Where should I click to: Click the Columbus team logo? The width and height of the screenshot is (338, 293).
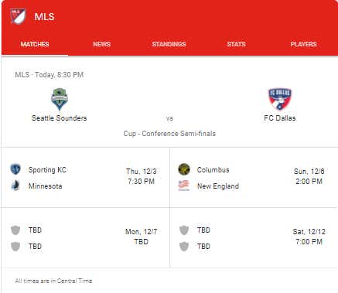pos(184,169)
